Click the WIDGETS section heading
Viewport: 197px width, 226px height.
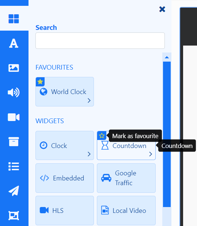(50, 121)
